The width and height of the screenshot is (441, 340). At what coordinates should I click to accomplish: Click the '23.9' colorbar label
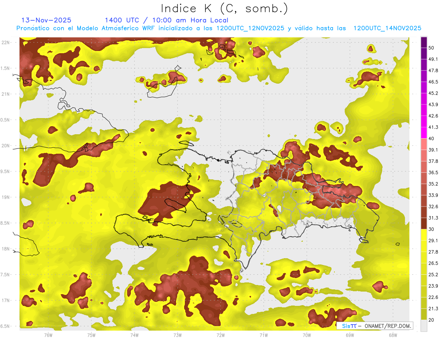433,286
